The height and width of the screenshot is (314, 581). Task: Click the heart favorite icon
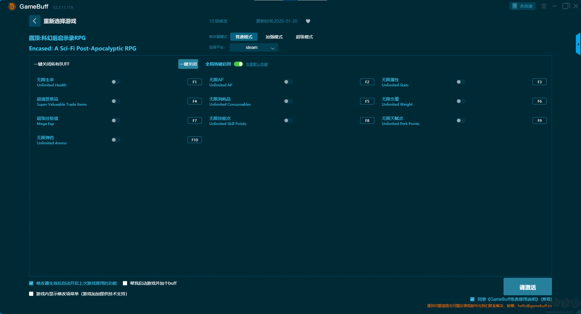tap(308, 21)
